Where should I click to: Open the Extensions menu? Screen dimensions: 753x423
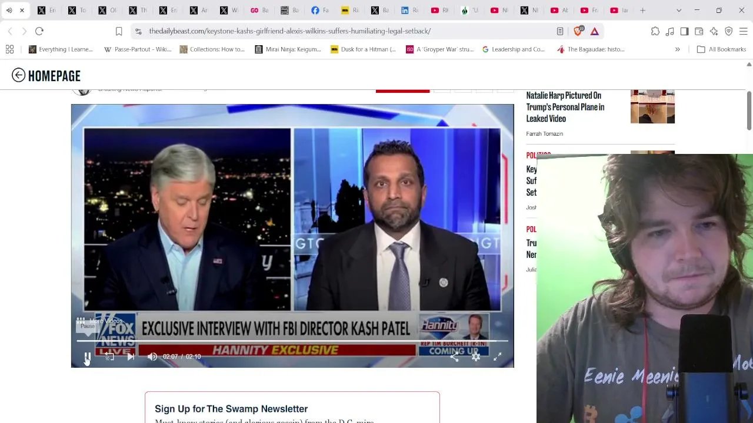655,31
